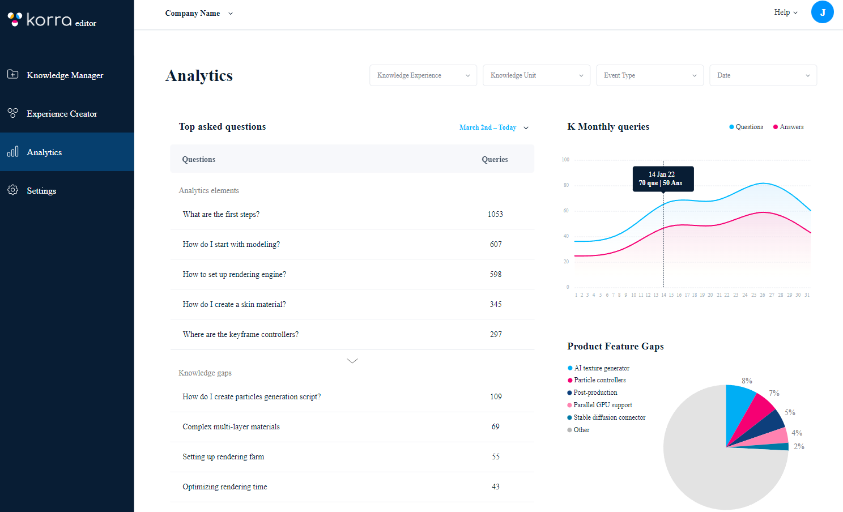The width and height of the screenshot is (843, 512).
Task: Click AI texture generator legend dot
Action: [570, 368]
